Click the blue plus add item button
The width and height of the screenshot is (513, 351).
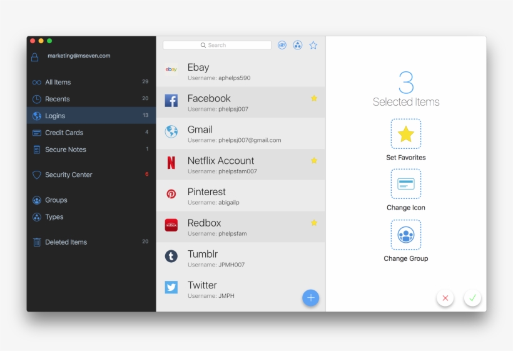click(x=310, y=298)
